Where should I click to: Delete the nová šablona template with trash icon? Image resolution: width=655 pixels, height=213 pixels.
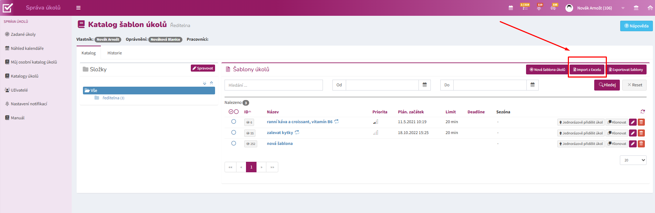(x=641, y=144)
